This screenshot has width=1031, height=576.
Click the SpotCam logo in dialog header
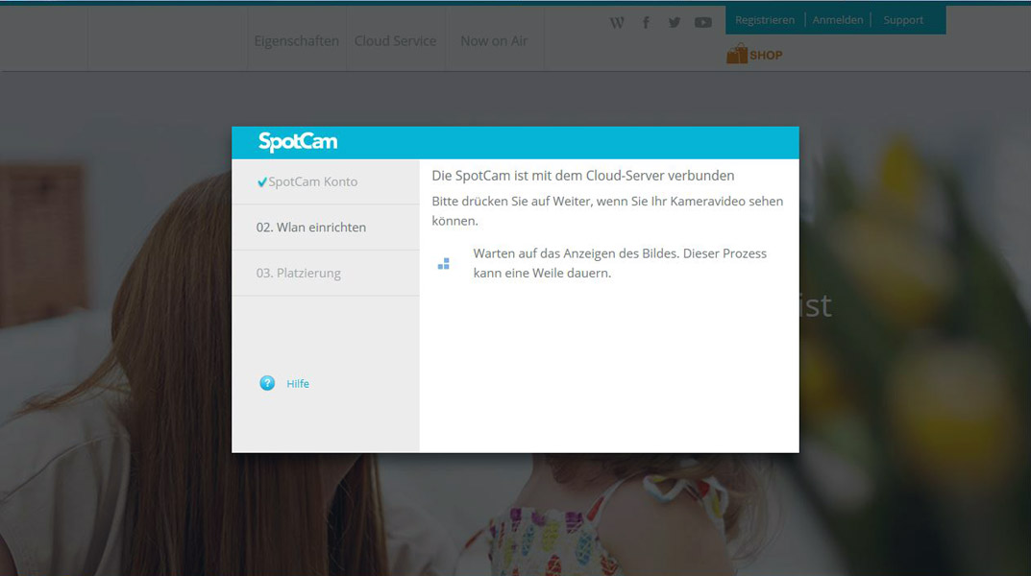[298, 142]
